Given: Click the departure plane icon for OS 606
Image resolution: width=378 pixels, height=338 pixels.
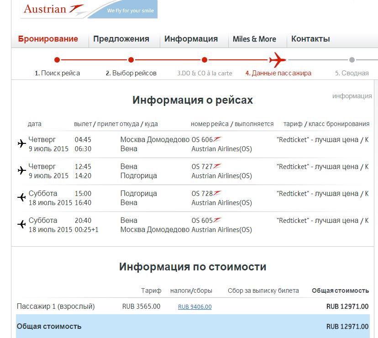Looking at the screenshot, I should click(22, 143).
